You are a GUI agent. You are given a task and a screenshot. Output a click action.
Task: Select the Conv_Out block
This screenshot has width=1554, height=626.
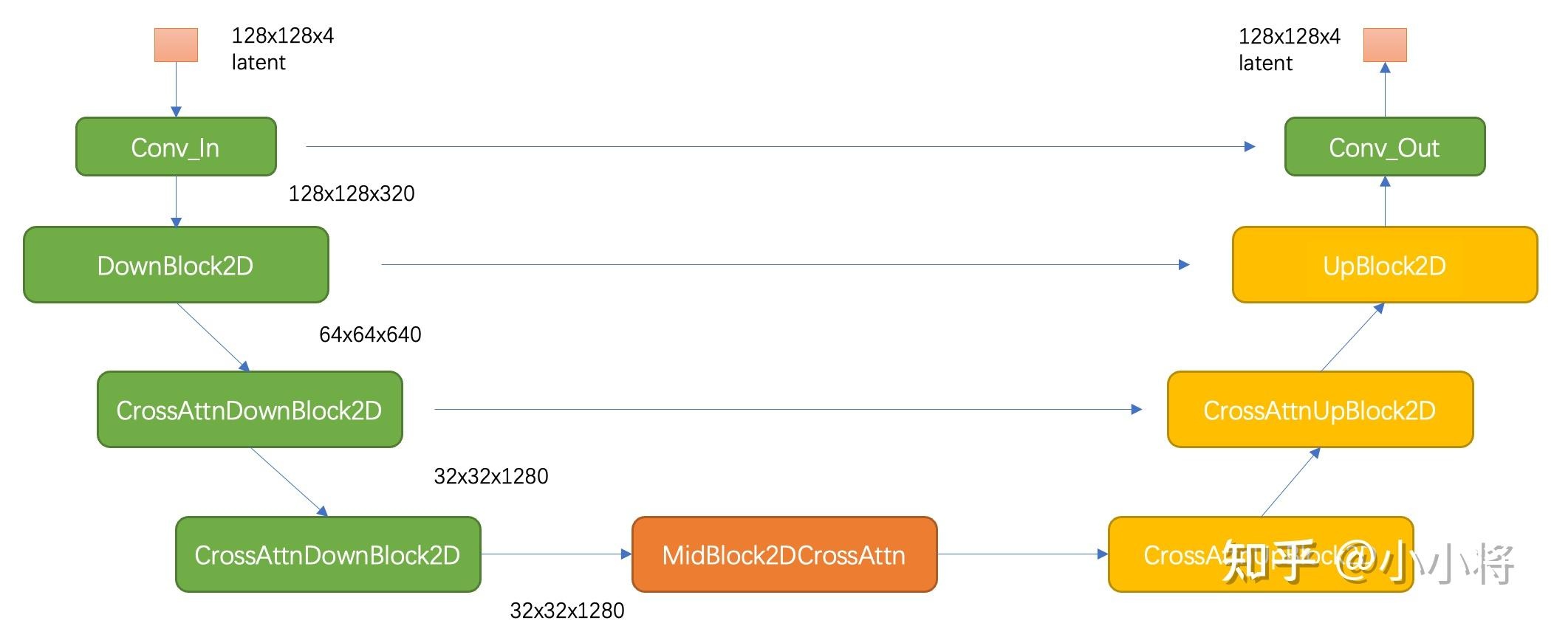(1384, 147)
